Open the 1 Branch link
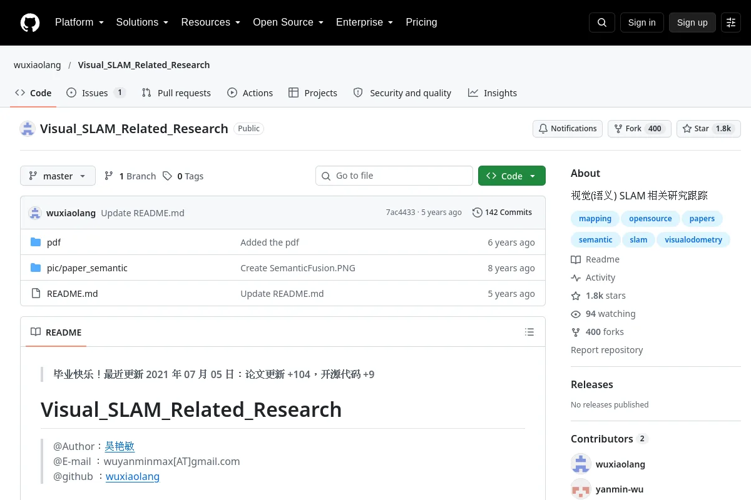 point(130,176)
